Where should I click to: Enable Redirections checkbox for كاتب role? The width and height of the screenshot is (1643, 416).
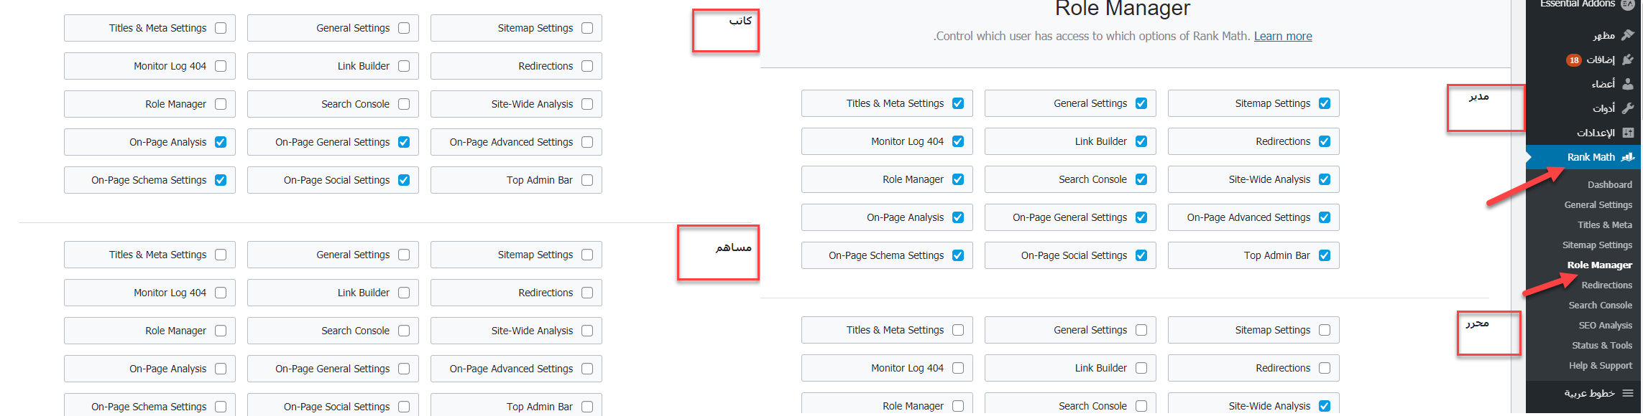pos(587,66)
